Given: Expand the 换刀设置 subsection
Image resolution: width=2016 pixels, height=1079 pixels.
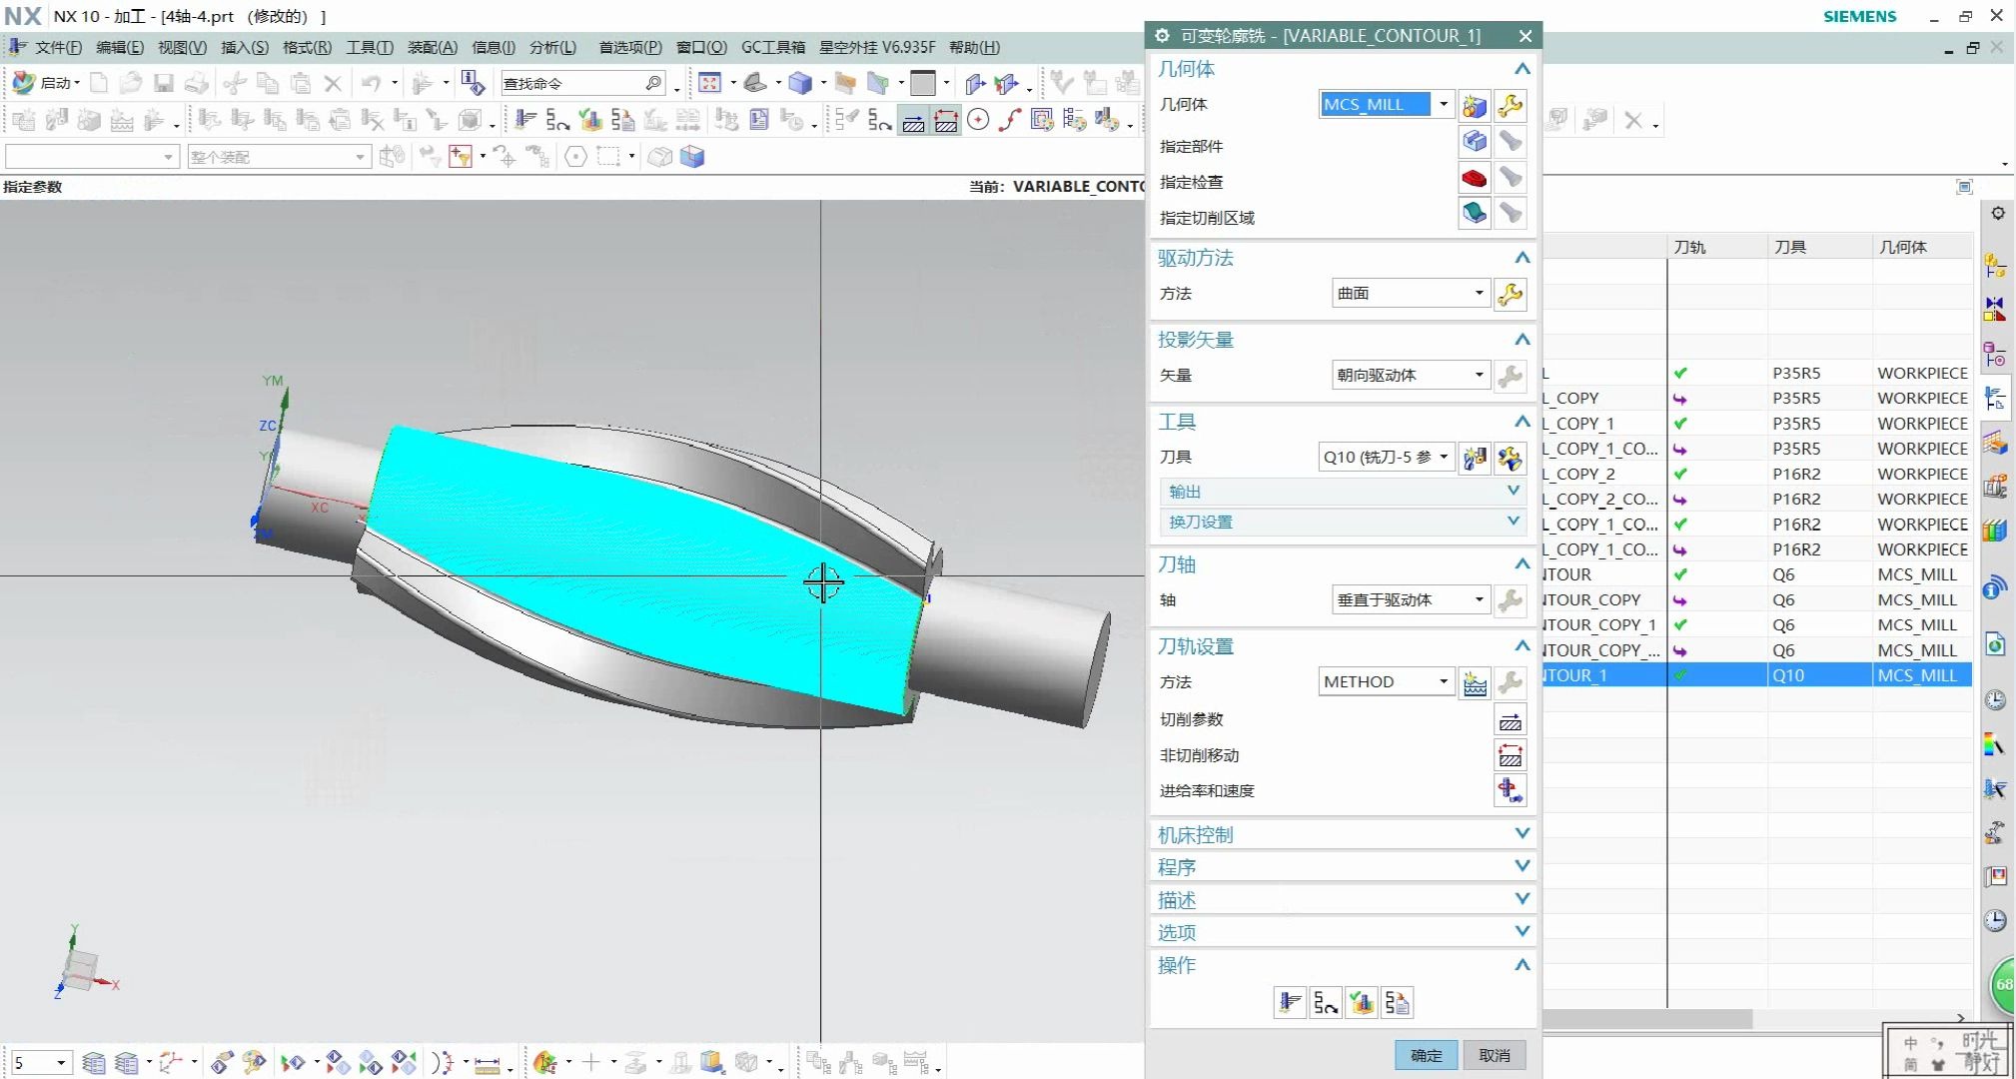Looking at the screenshot, I should [x=1512, y=522].
